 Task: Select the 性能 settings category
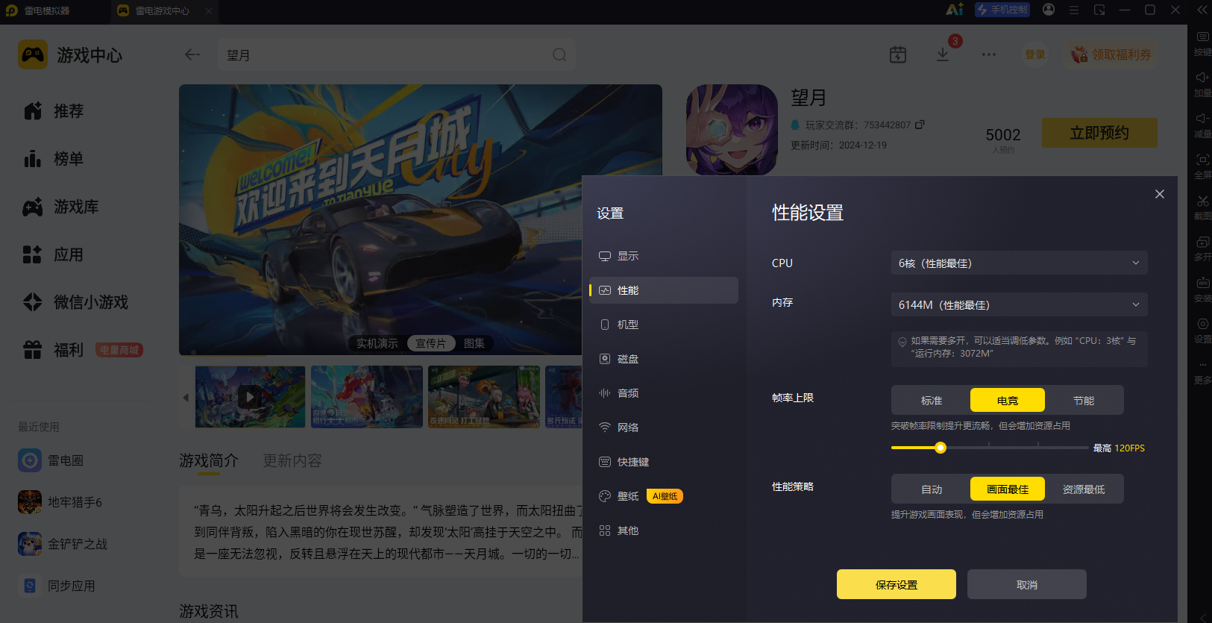point(664,290)
